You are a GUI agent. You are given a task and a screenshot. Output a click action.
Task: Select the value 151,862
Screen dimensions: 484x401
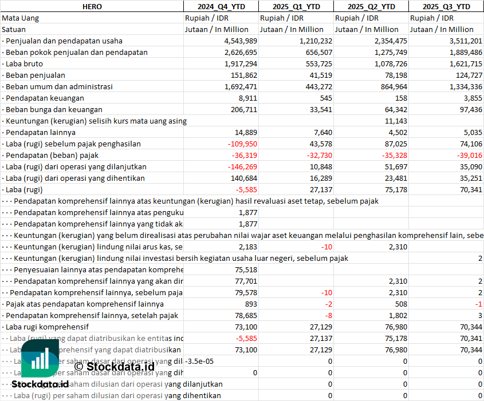click(244, 75)
